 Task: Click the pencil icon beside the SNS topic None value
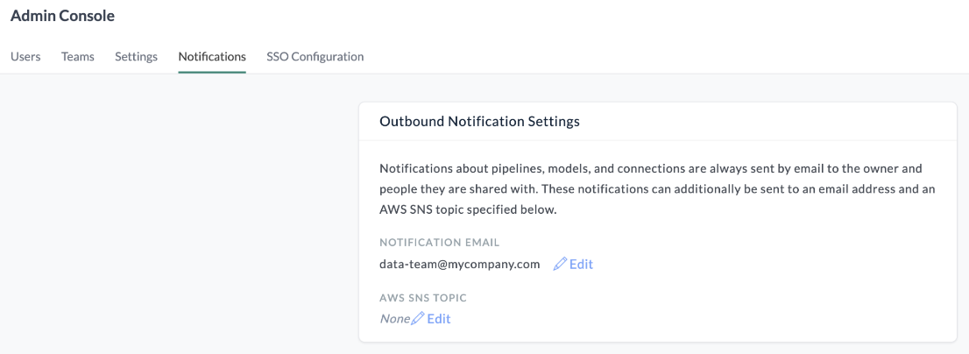[418, 318]
